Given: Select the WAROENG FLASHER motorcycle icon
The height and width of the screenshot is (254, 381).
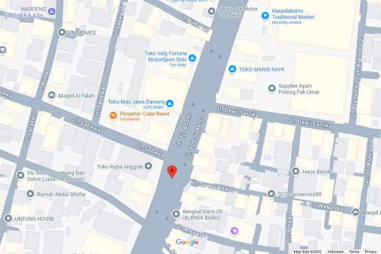Looking at the screenshot, I should tap(51, 11).
